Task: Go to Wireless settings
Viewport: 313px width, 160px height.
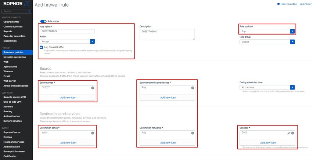Action: coord(8,72)
